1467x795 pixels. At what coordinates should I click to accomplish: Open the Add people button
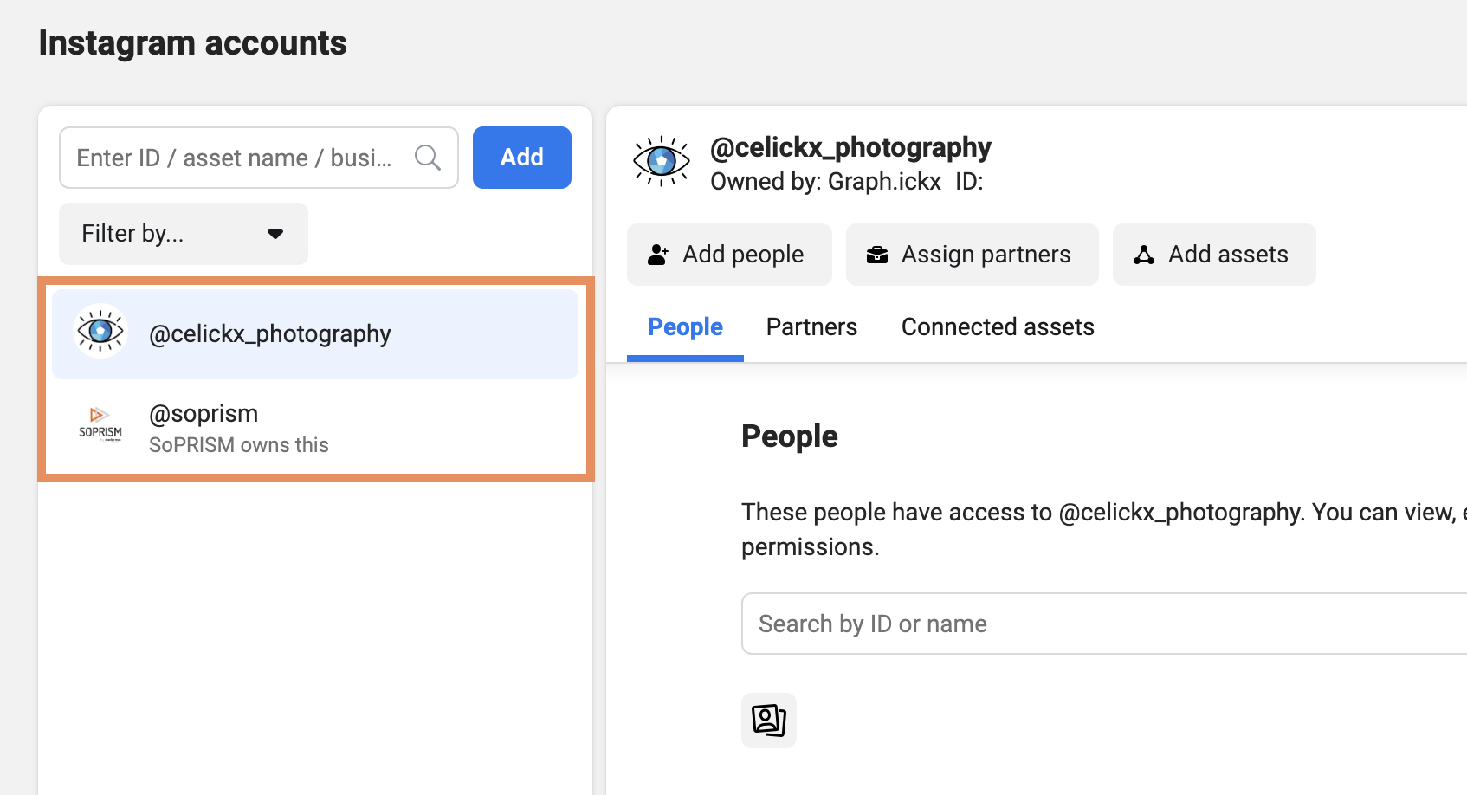[x=729, y=255]
